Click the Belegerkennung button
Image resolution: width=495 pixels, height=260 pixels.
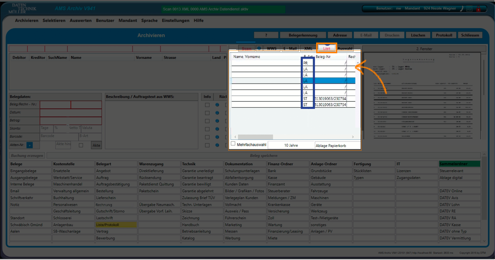303,35
